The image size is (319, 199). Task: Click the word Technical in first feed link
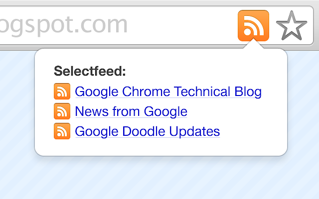click(x=199, y=92)
